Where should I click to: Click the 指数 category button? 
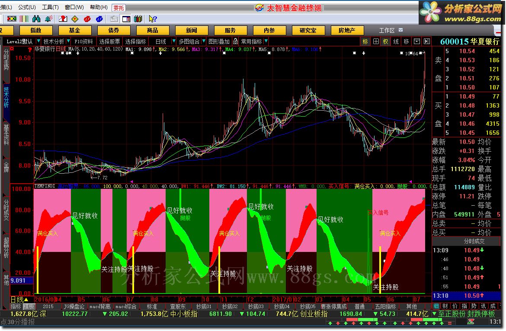(x=36, y=30)
